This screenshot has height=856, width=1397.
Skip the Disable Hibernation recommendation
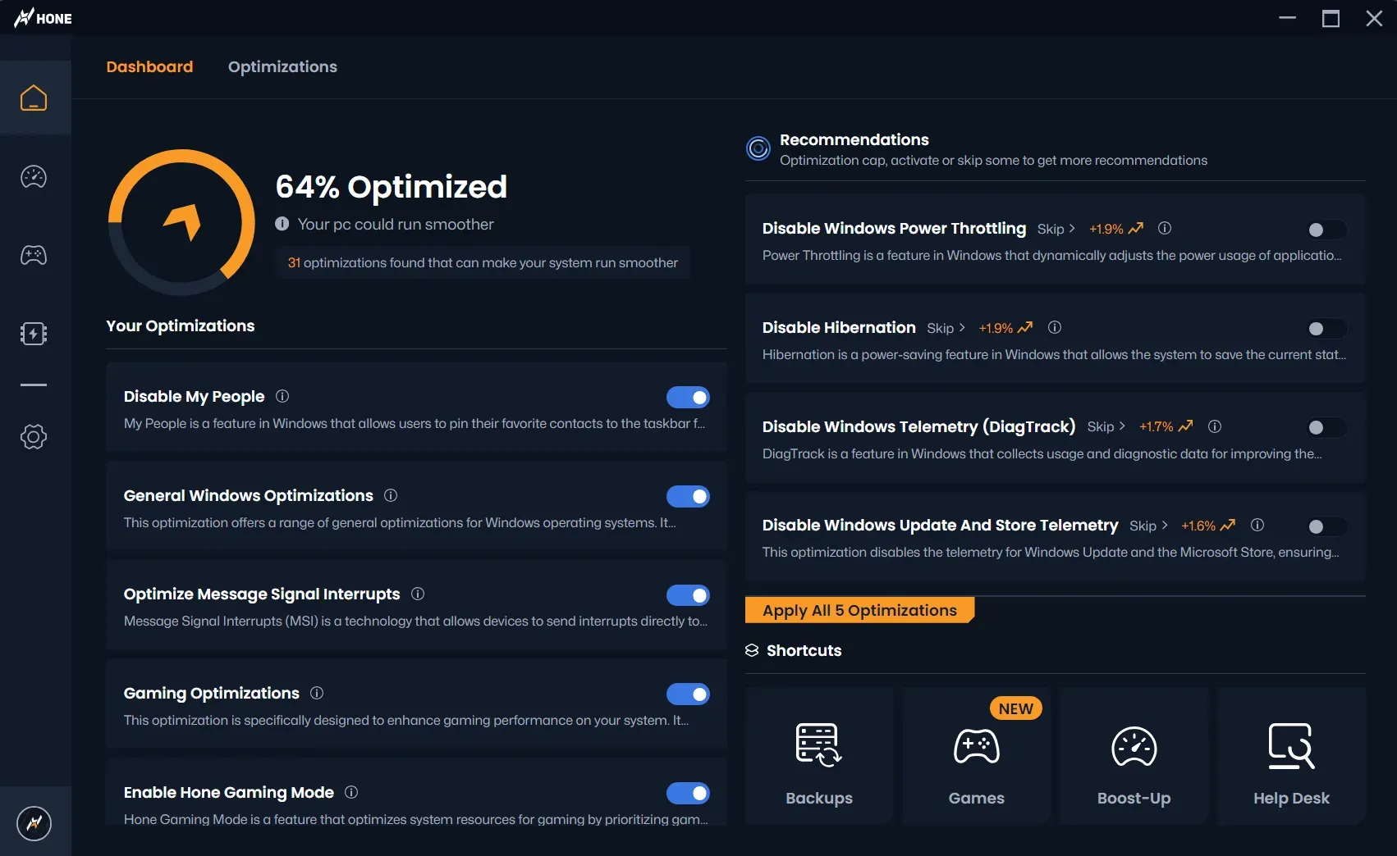click(946, 328)
